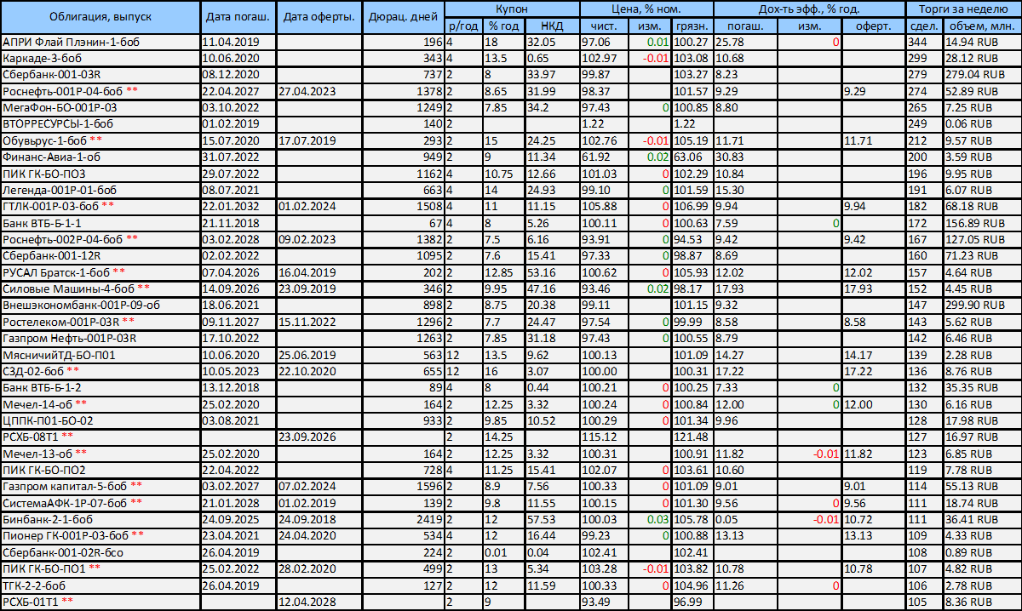This screenshot has width=1022, height=611.
Task: Click the 'Дюрац. дней' column header
Action: (x=403, y=17)
